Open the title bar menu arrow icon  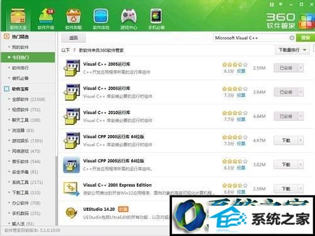pos(280,4)
